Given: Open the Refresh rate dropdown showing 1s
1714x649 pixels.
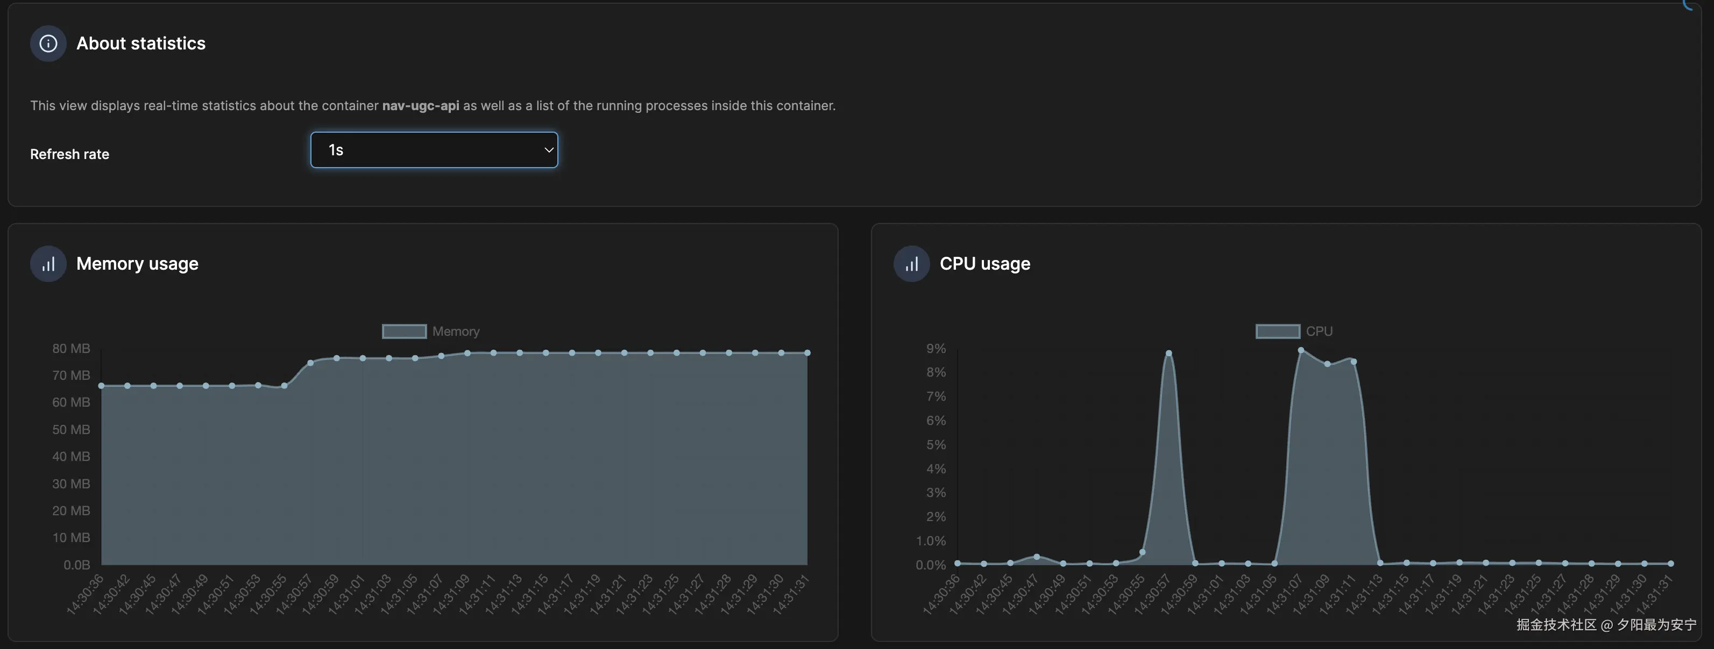Looking at the screenshot, I should [434, 150].
